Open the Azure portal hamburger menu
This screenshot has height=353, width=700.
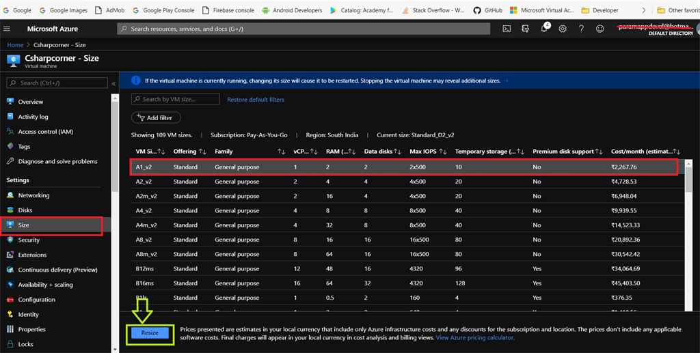pyautogui.click(x=7, y=29)
